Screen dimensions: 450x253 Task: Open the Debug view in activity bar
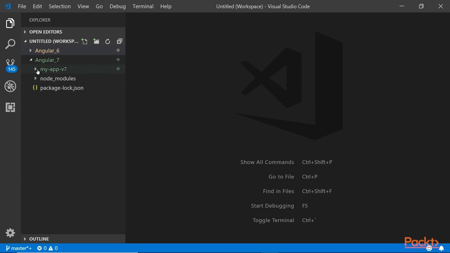pos(10,86)
